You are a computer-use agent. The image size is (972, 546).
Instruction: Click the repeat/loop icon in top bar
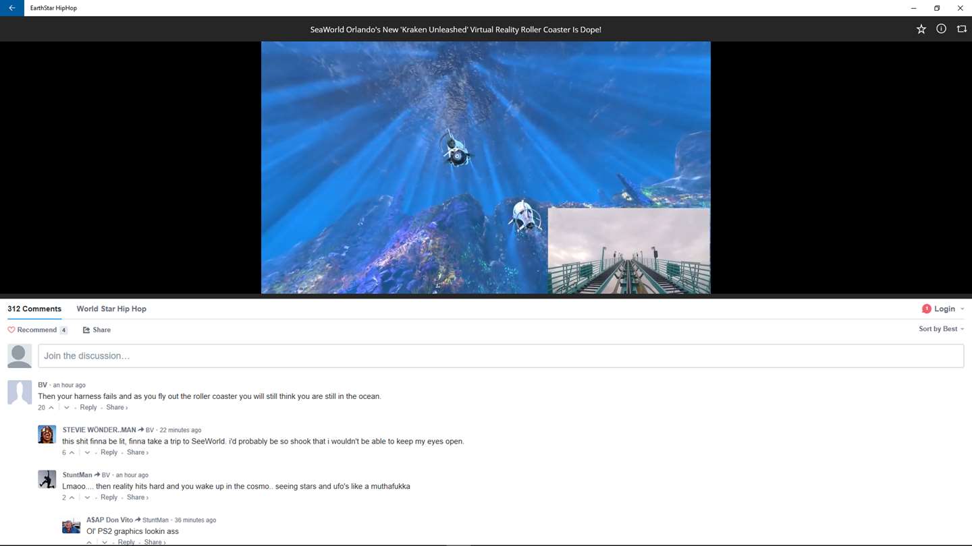(x=961, y=29)
